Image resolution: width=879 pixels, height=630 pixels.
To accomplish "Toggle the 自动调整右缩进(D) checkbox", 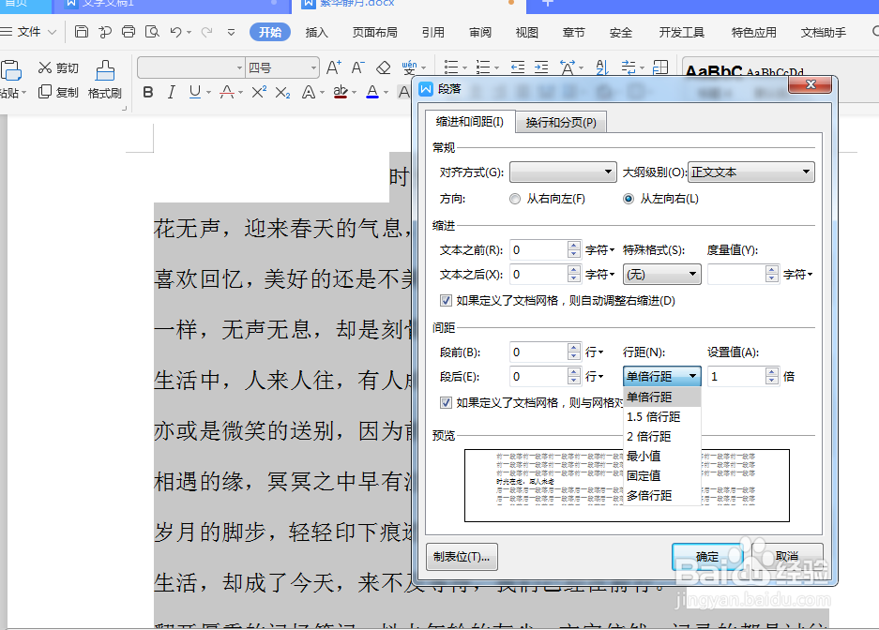I will coord(446,301).
